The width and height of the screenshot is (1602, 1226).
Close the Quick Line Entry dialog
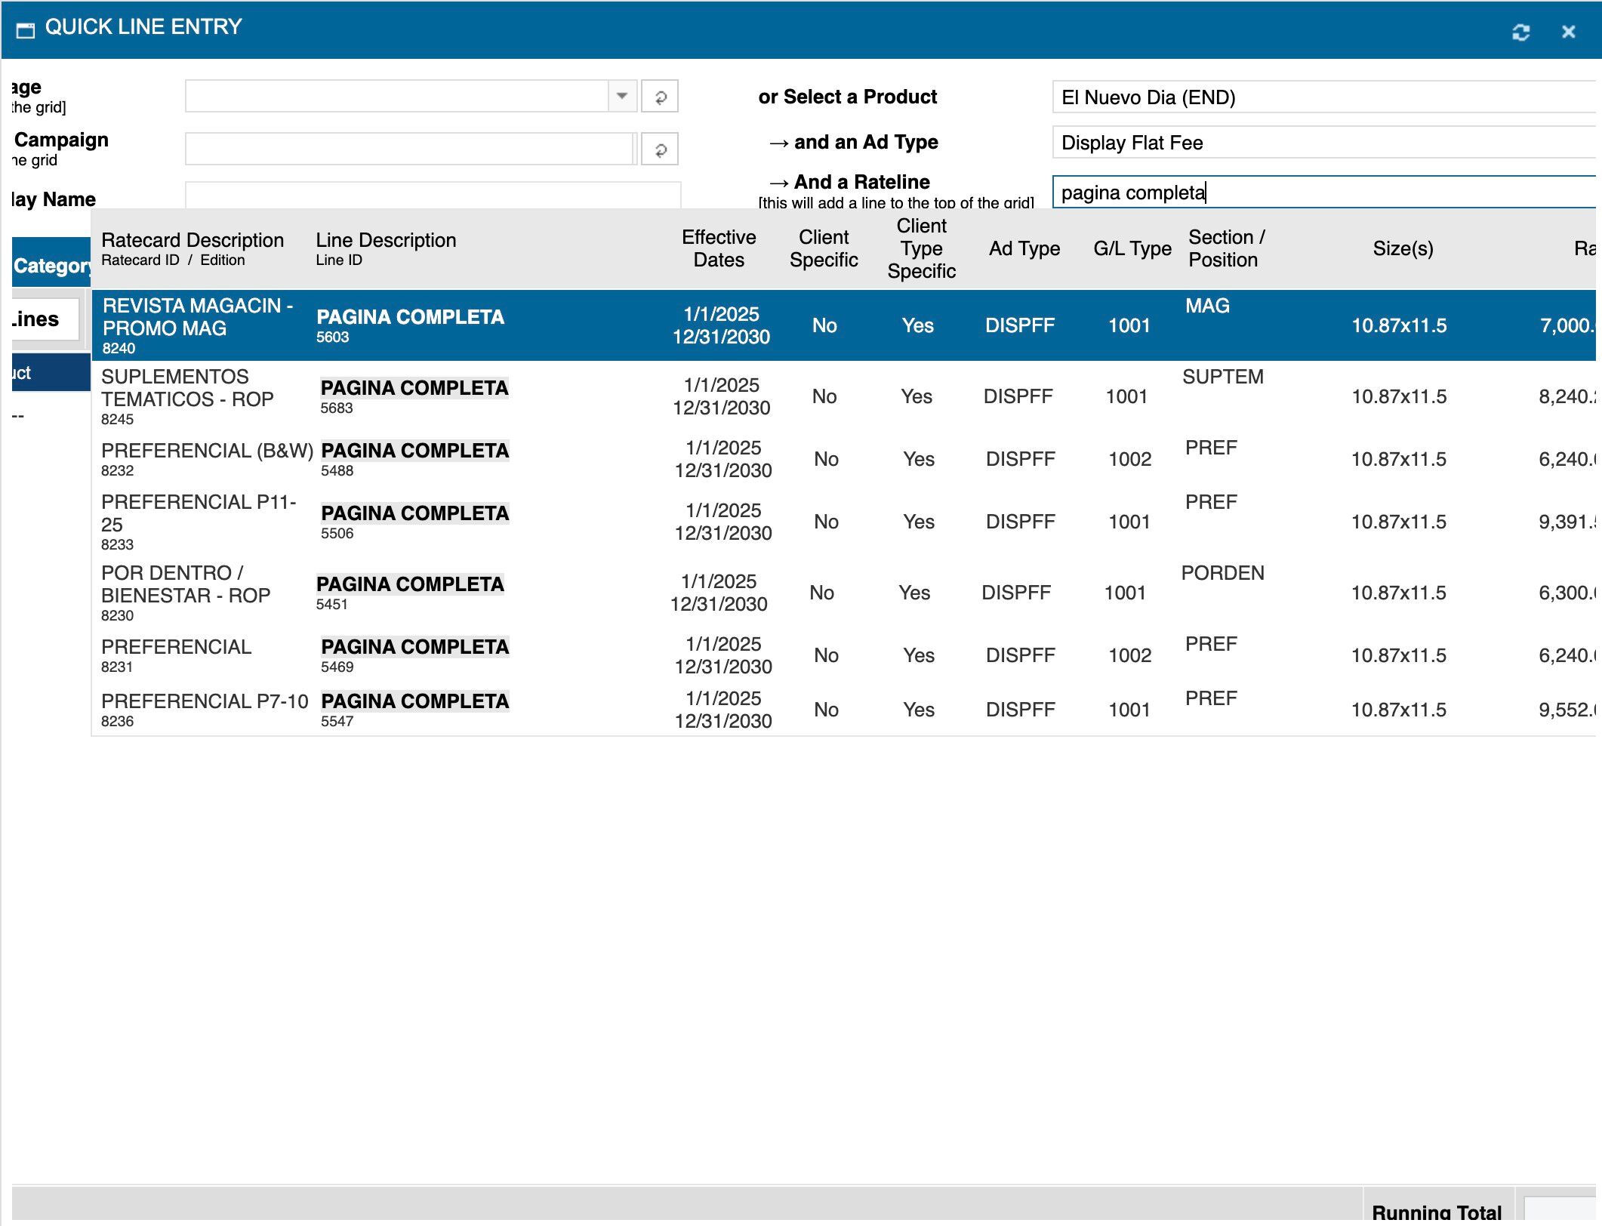point(1568,32)
